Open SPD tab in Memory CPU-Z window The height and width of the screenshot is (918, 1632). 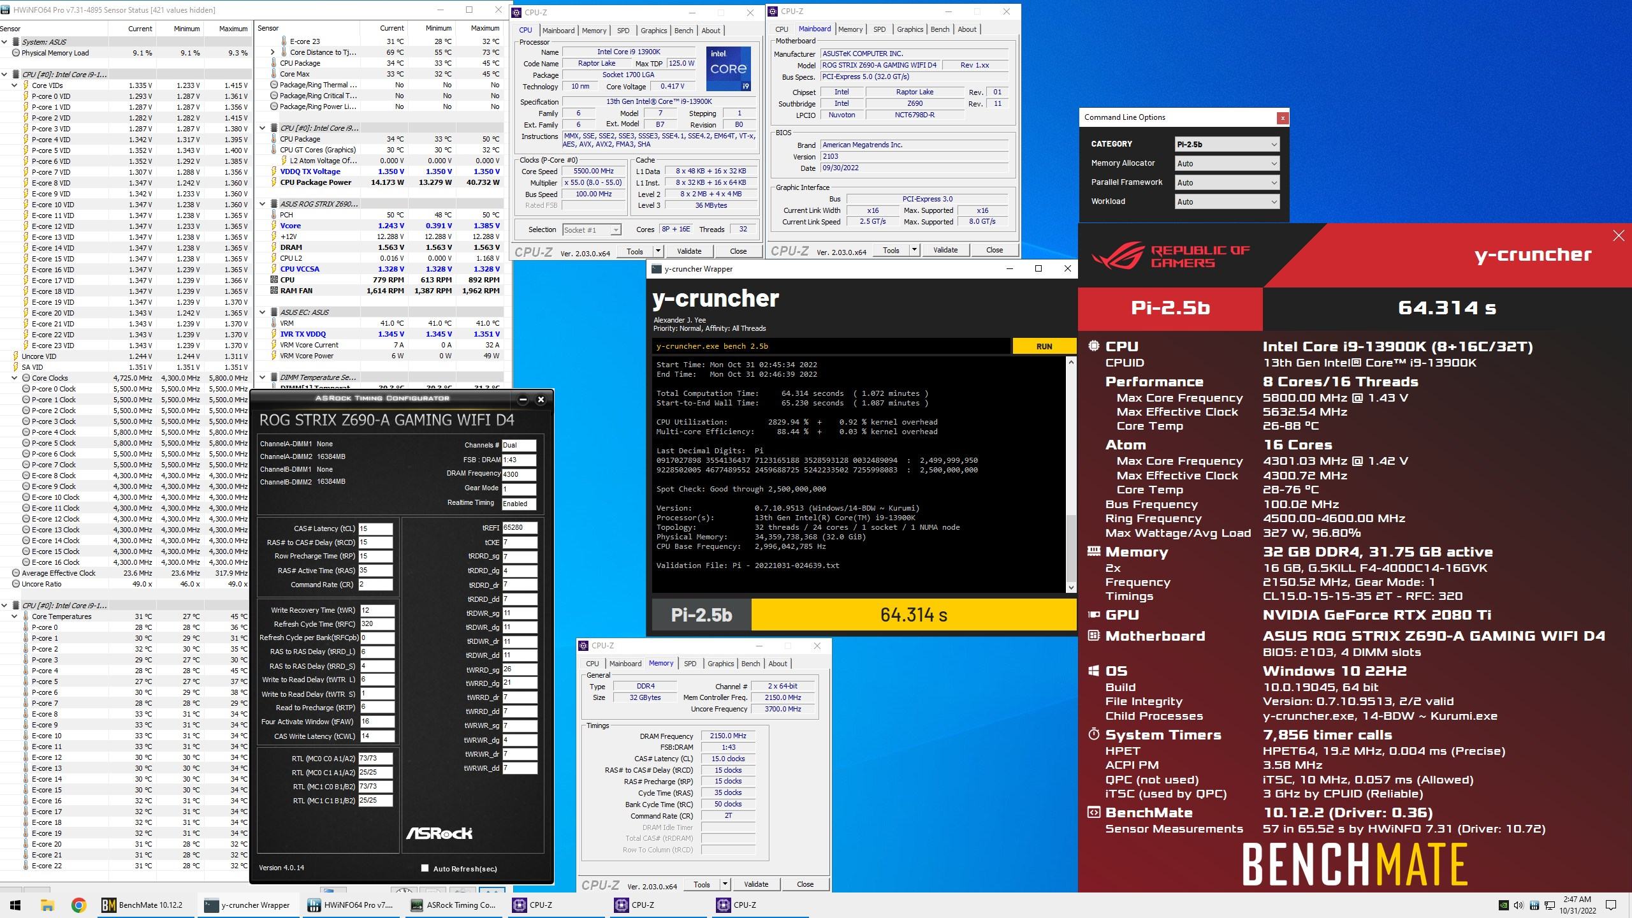click(x=690, y=664)
